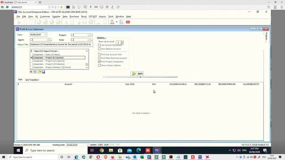Image resolution: width=285 pixels, height=160 pixels.
Task: Enable Use Second Description option
Action: (99, 45)
